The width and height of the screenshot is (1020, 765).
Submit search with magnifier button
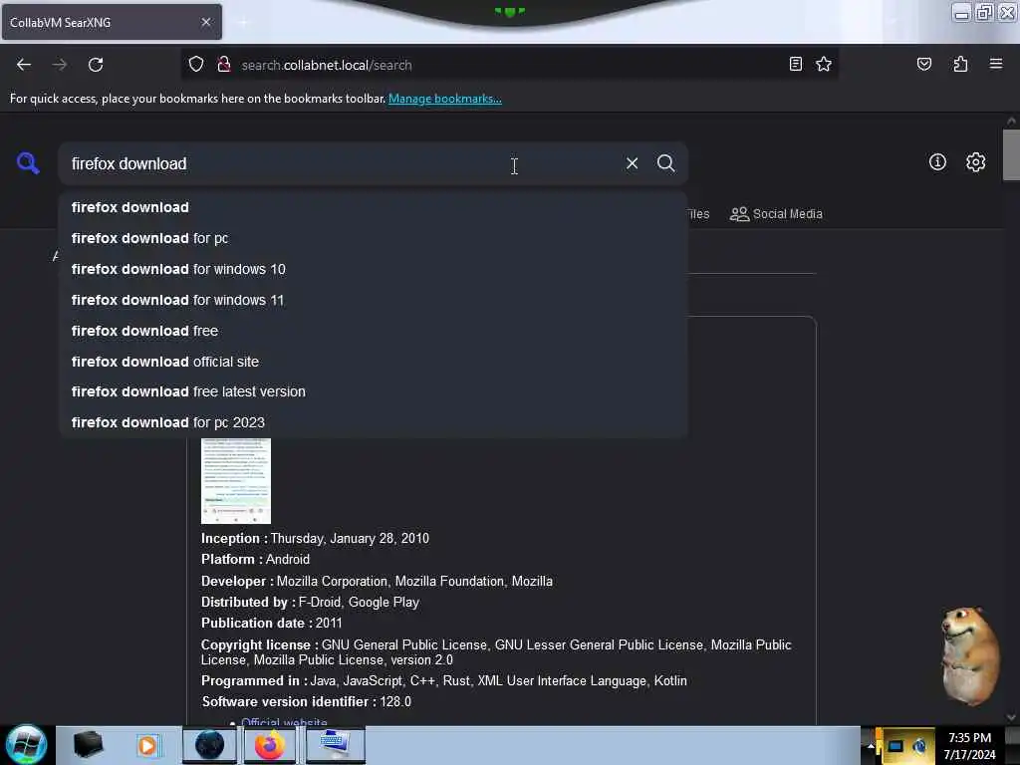pyautogui.click(x=665, y=163)
